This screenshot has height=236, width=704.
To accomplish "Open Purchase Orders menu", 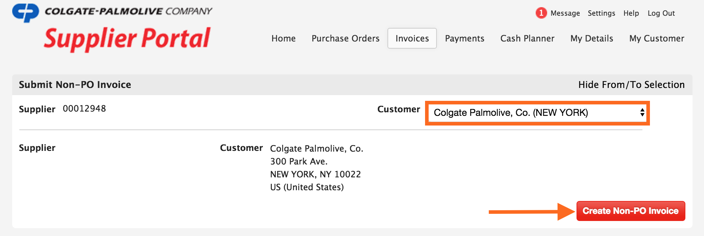I will [x=345, y=38].
